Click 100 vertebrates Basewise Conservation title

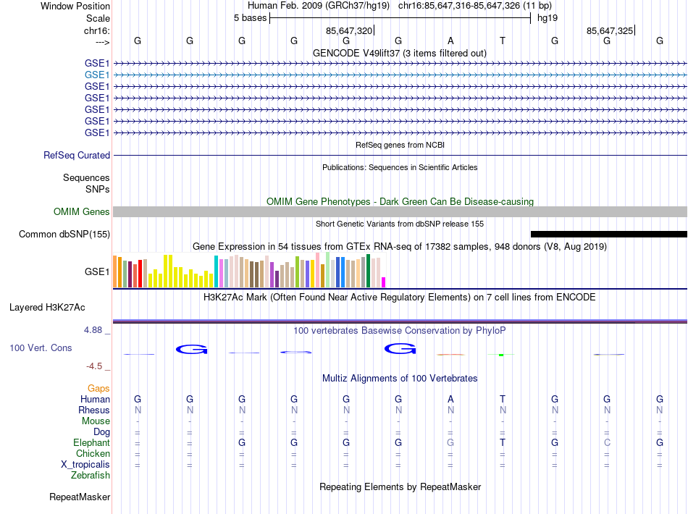pos(400,331)
